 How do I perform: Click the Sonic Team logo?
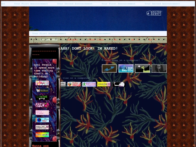[154, 13]
